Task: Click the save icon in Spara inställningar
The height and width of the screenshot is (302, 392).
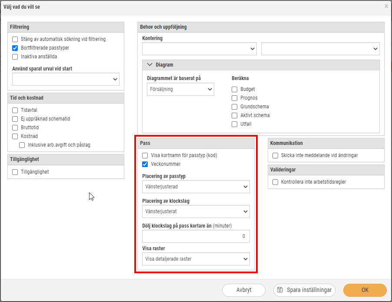Action: (280, 290)
